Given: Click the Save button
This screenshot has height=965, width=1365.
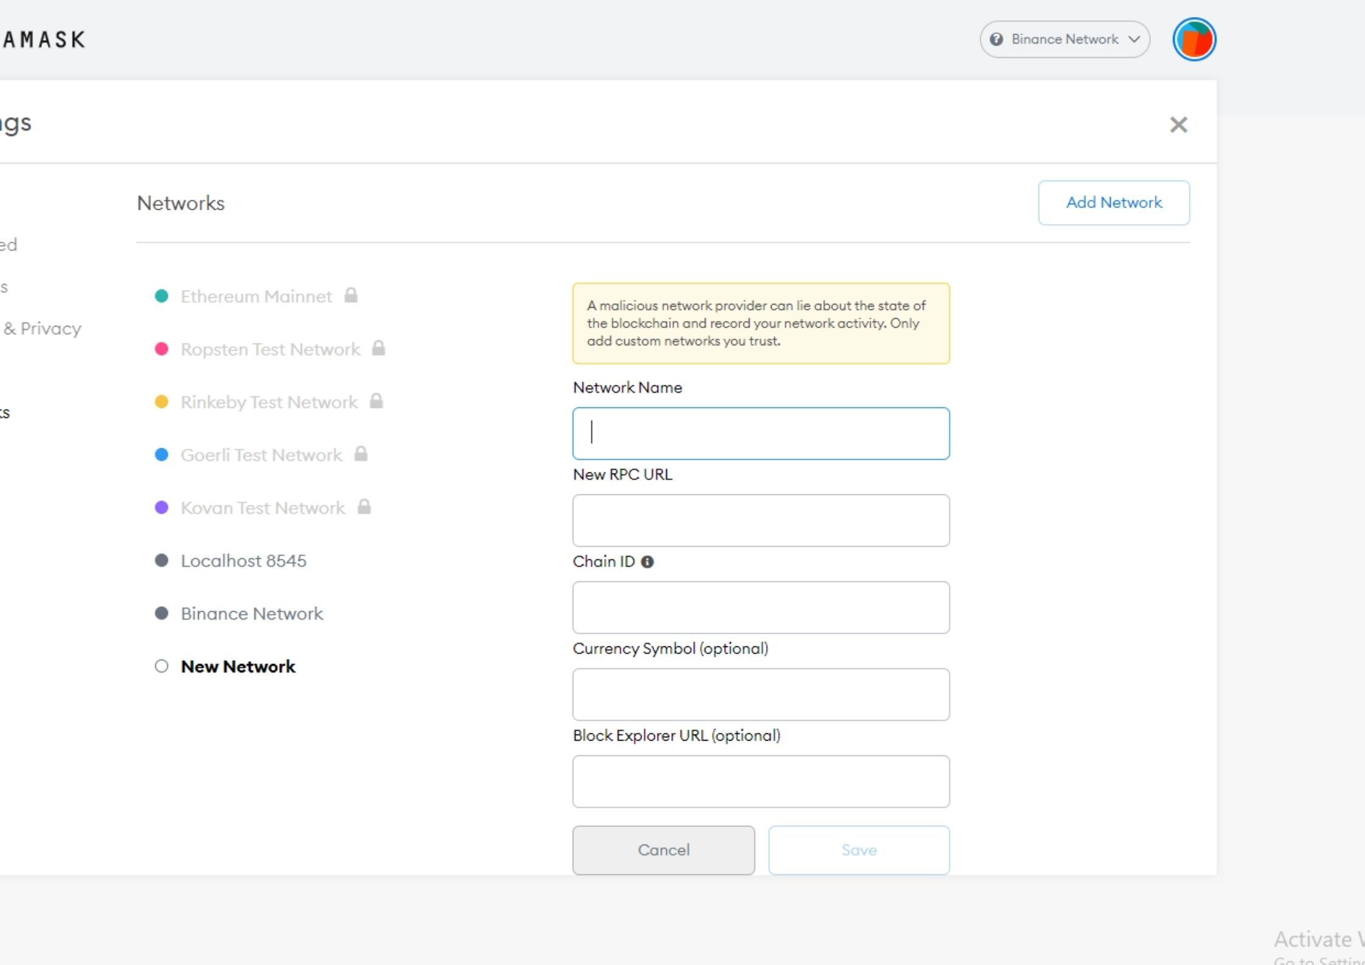Looking at the screenshot, I should (x=859, y=850).
